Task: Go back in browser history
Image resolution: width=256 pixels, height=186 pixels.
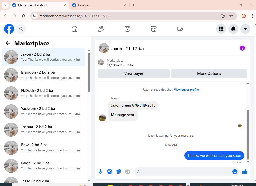Action: pos(6,16)
